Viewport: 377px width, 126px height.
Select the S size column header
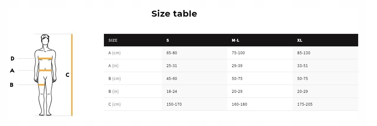(x=168, y=40)
